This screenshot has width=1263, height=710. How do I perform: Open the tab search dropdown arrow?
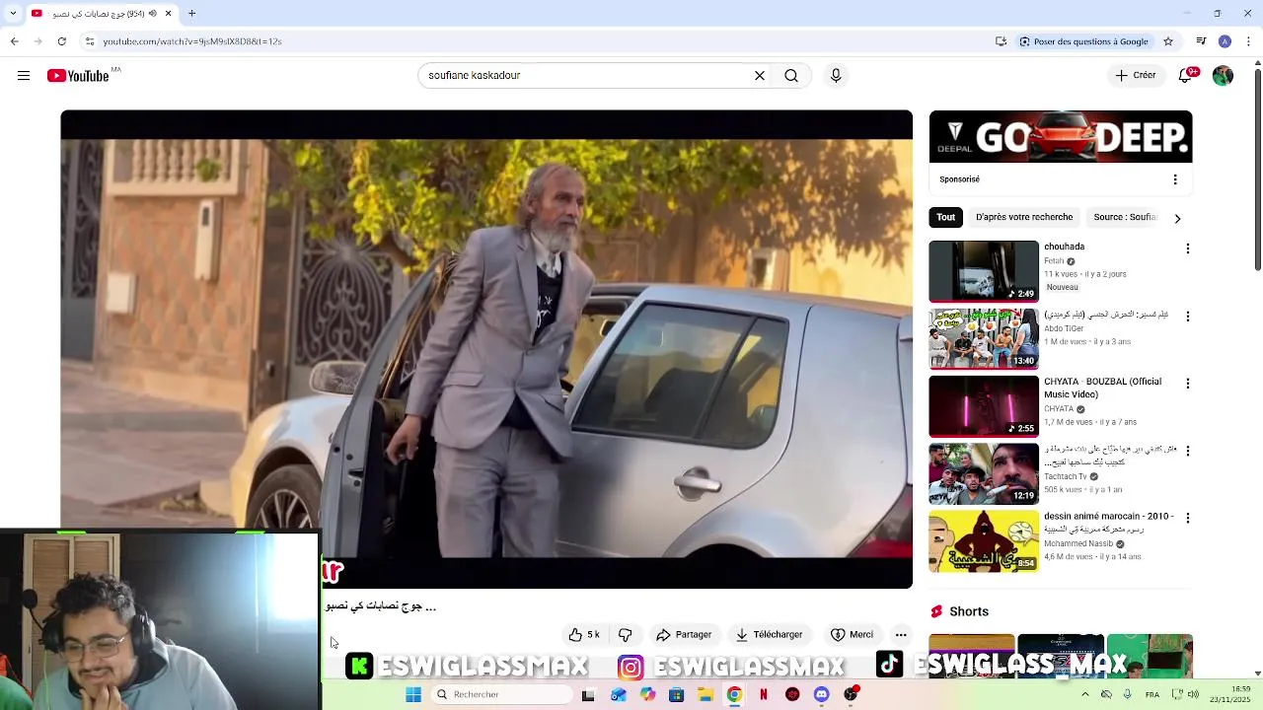coord(13,13)
